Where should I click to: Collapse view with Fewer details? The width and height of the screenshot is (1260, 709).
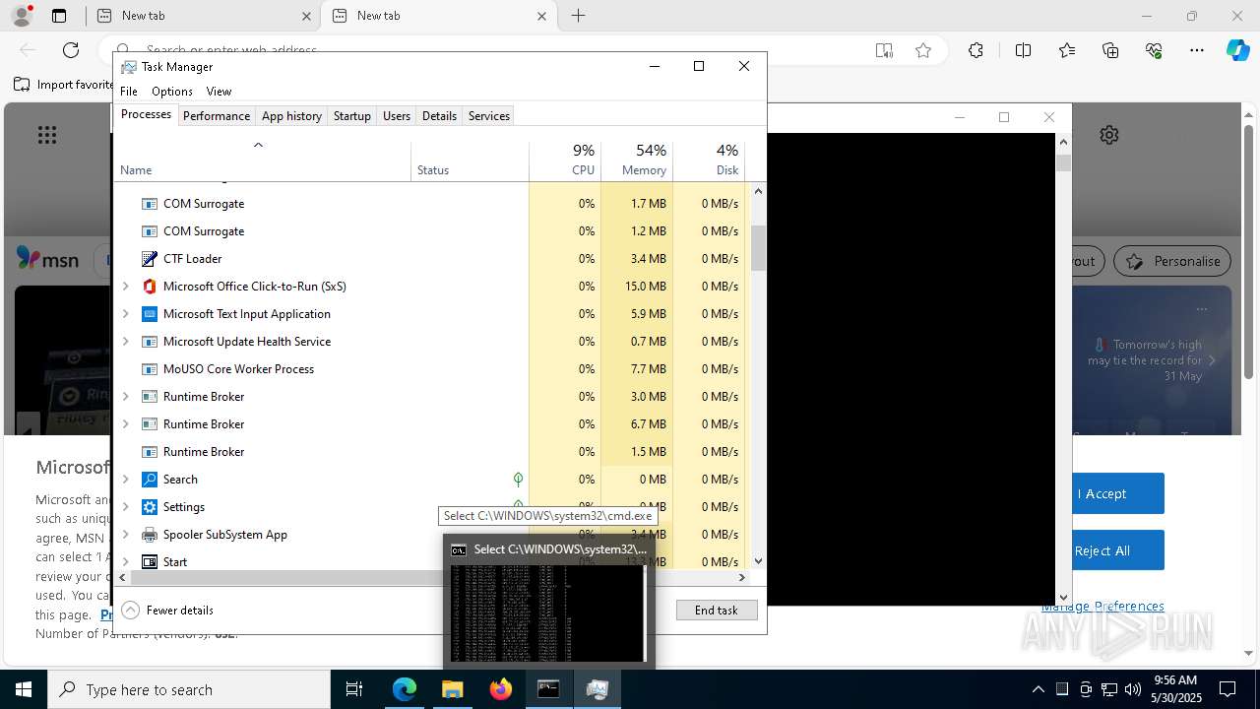(167, 611)
